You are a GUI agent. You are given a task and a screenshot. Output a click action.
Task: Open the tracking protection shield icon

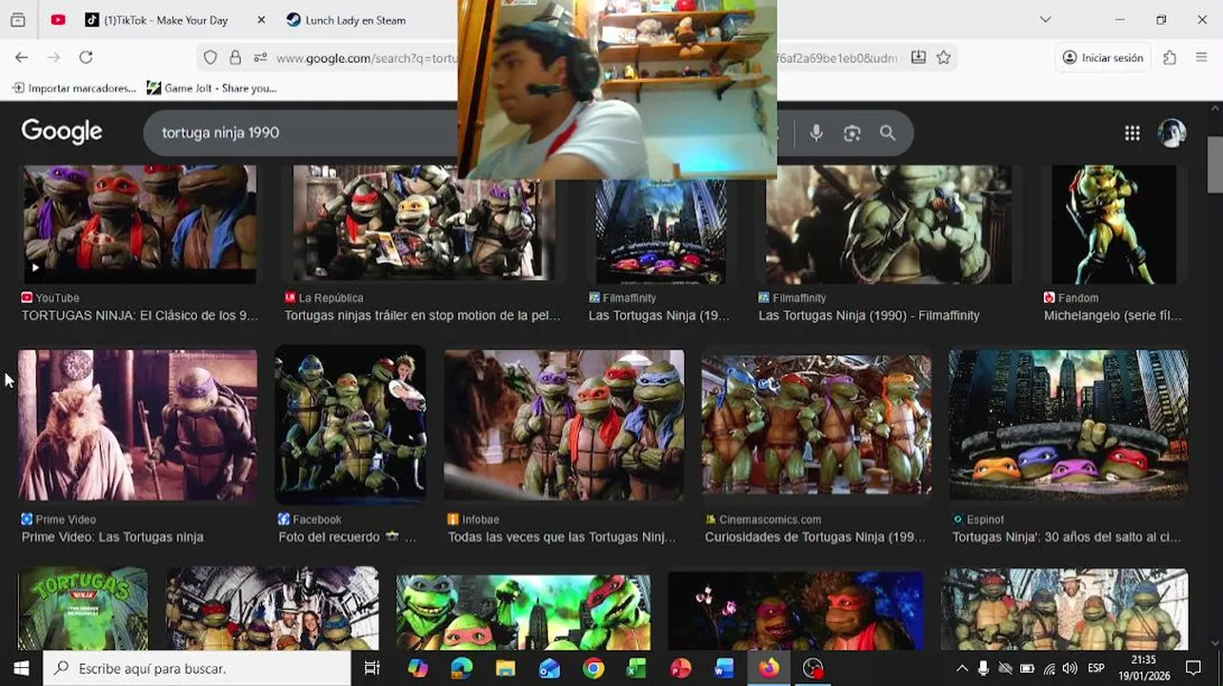[x=211, y=58]
